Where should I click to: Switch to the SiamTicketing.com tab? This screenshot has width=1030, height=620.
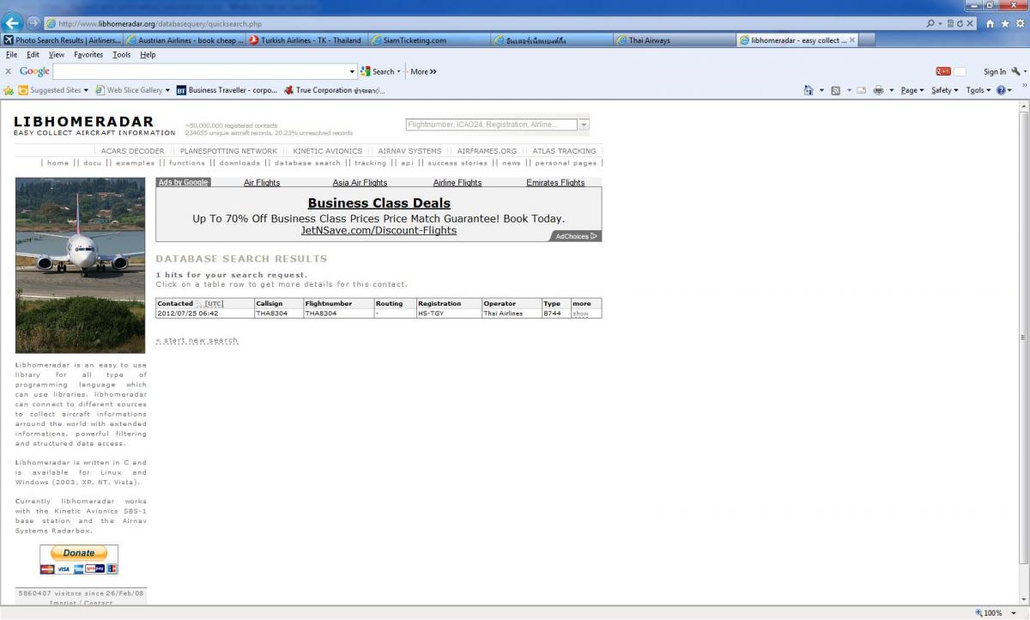tap(429, 40)
